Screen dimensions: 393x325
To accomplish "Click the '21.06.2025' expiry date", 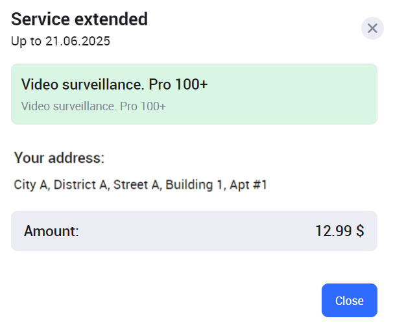I will pyautogui.click(x=78, y=42).
